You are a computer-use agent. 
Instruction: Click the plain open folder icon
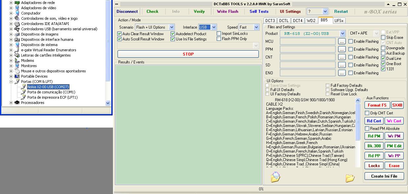350,178
